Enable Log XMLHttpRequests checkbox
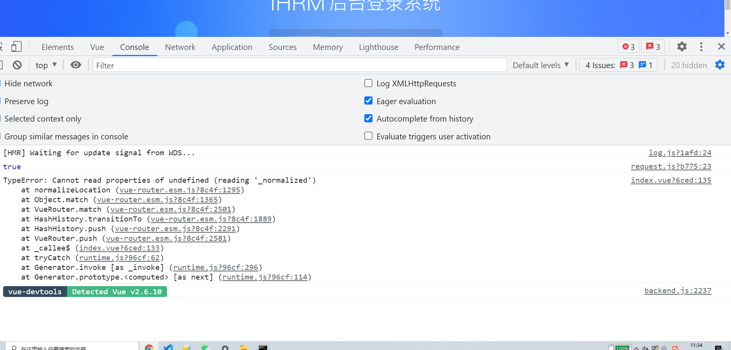731x350 pixels. click(369, 83)
